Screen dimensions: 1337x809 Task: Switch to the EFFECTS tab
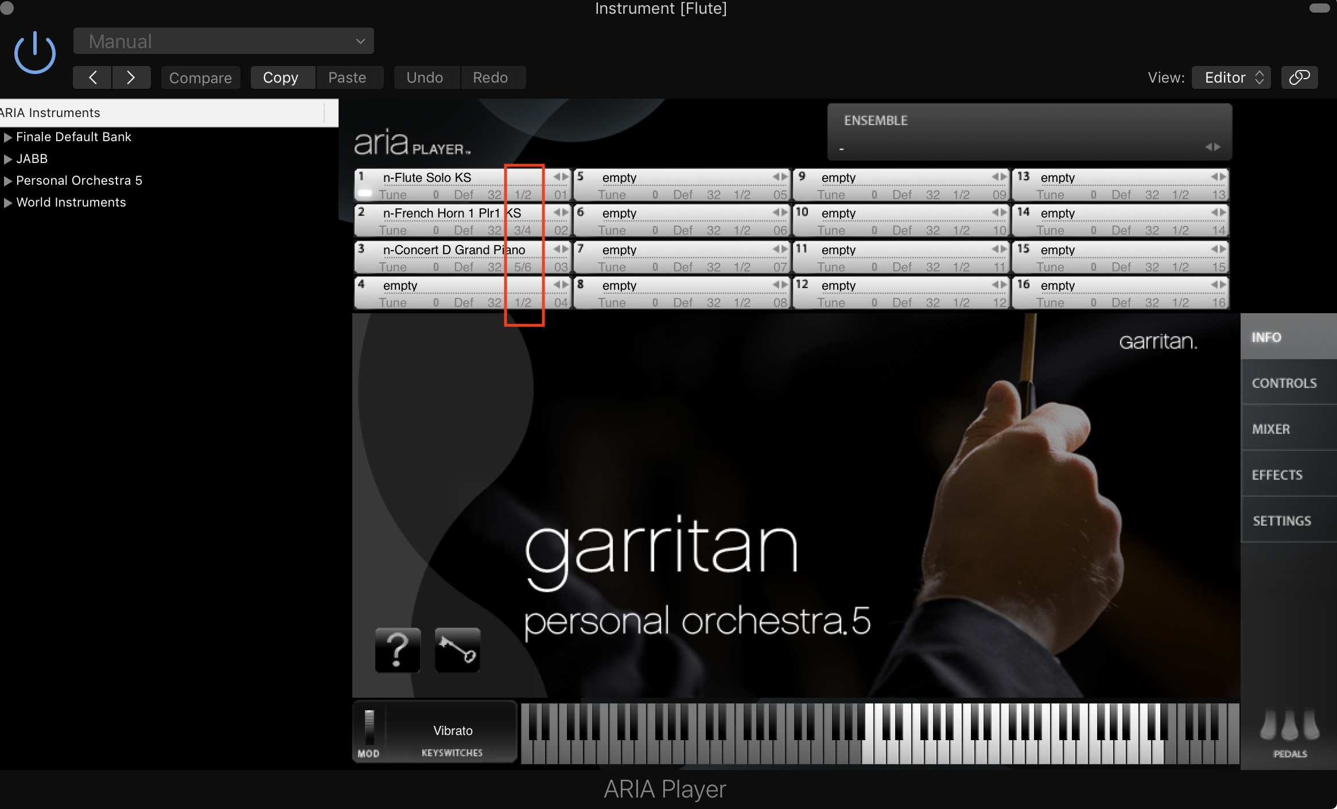(x=1289, y=474)
